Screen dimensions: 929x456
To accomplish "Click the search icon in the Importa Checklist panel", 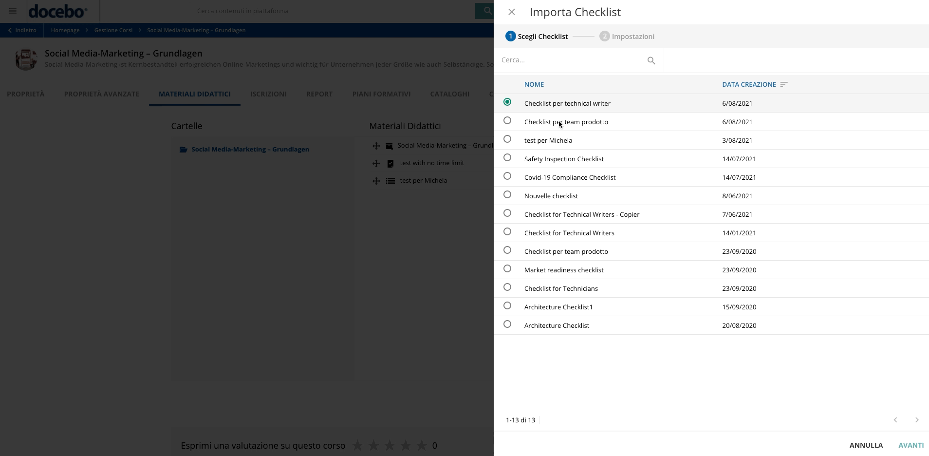I will point(651,60).
